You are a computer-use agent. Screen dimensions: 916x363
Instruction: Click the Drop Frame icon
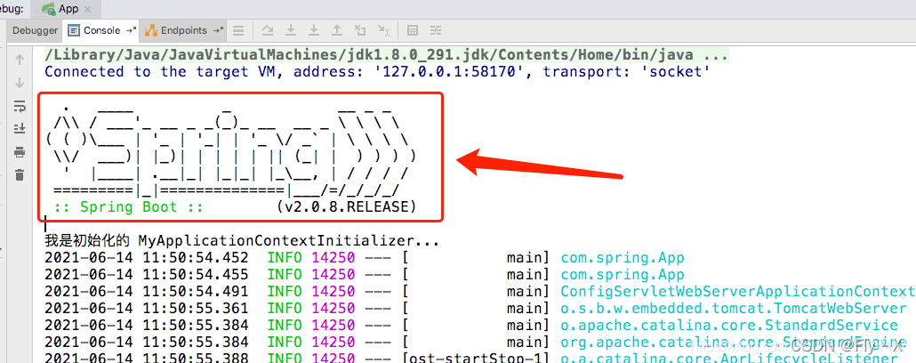(x=360, y=30)
